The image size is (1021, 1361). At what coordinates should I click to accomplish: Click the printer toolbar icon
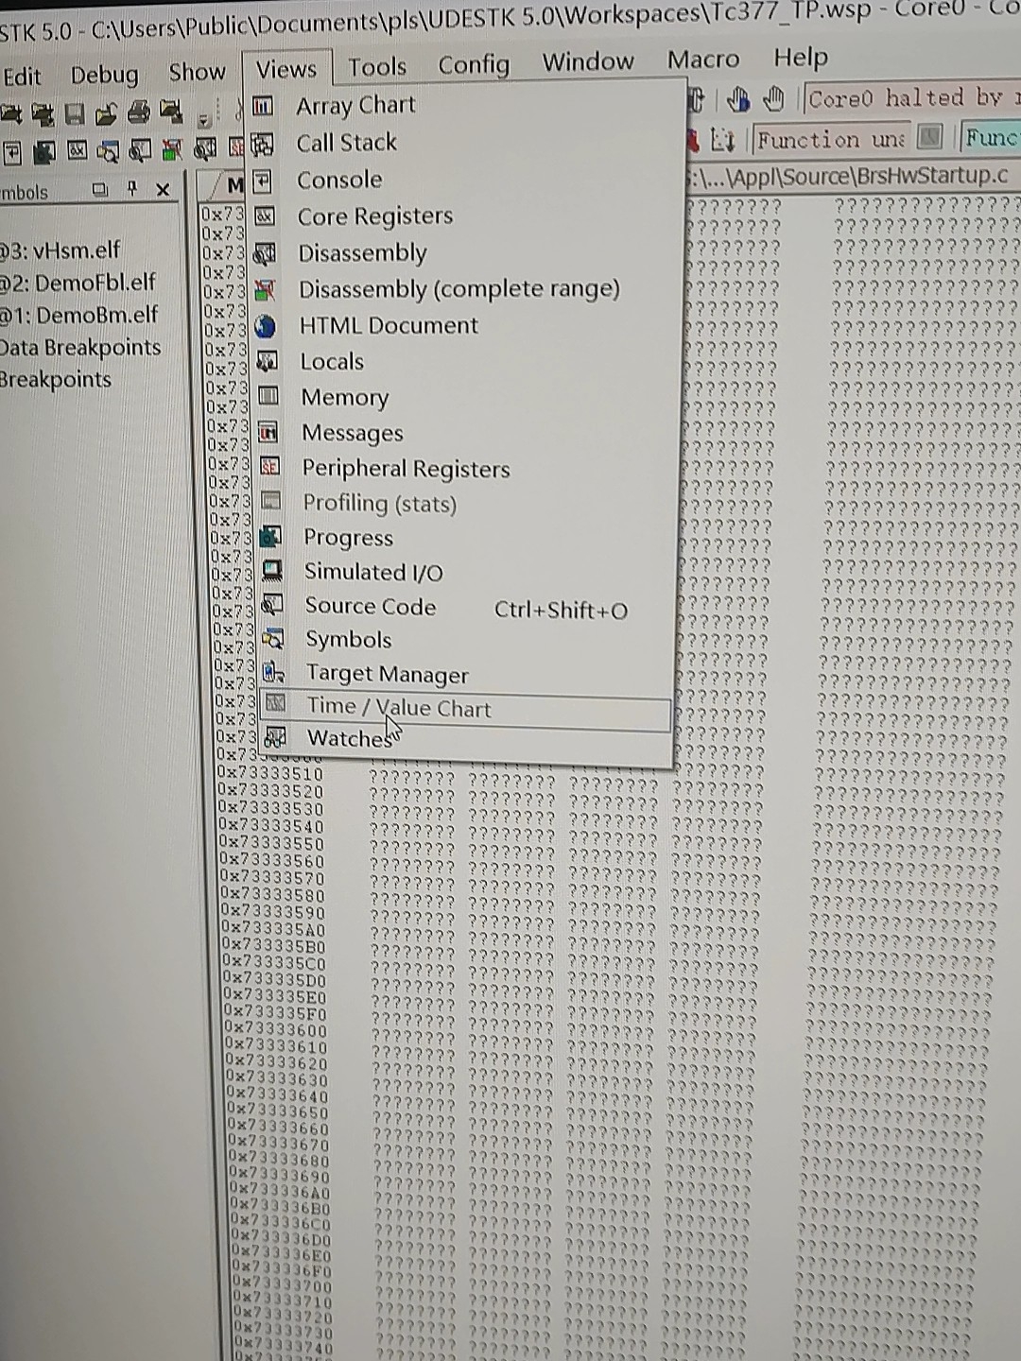[x=138, y=113]
